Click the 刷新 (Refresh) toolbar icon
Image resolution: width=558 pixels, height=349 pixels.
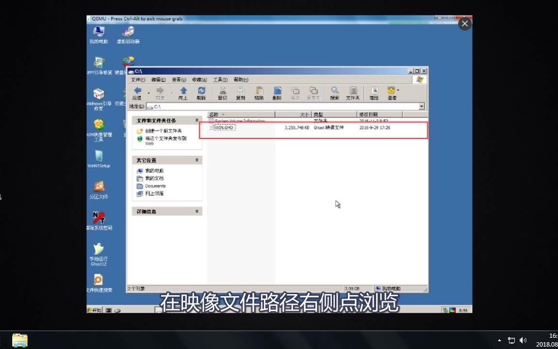(201, 92)
